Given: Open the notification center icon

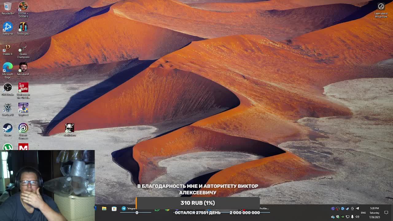Looking at the screenshot, I should [386, 213].
